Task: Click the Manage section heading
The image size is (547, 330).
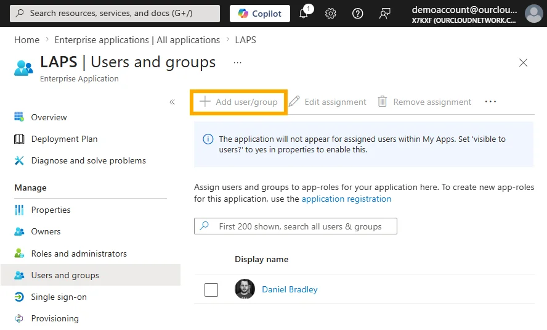Action: [30, 188]
